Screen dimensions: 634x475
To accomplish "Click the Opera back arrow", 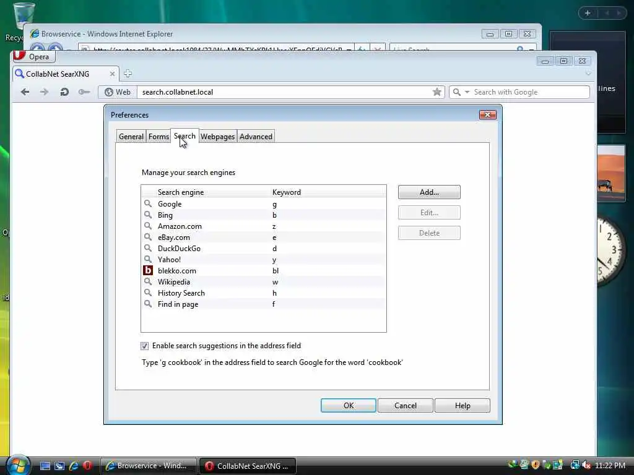I will pyautogui.click(x=25, y=92).
